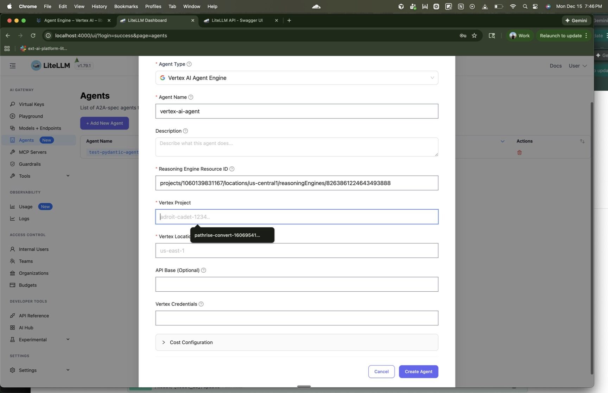
Task: Open macOS Control Center icon
Action: tap(535, 6)
